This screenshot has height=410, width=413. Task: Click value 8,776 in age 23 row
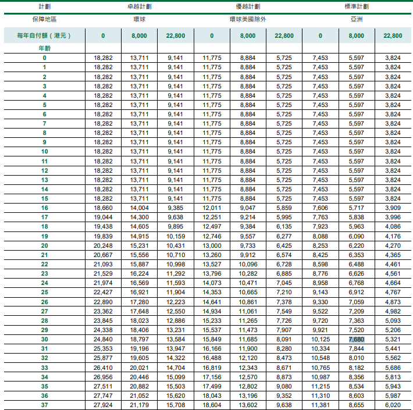(x=321, y=273)
